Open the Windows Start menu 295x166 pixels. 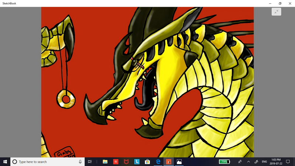[x=5, y=162]
